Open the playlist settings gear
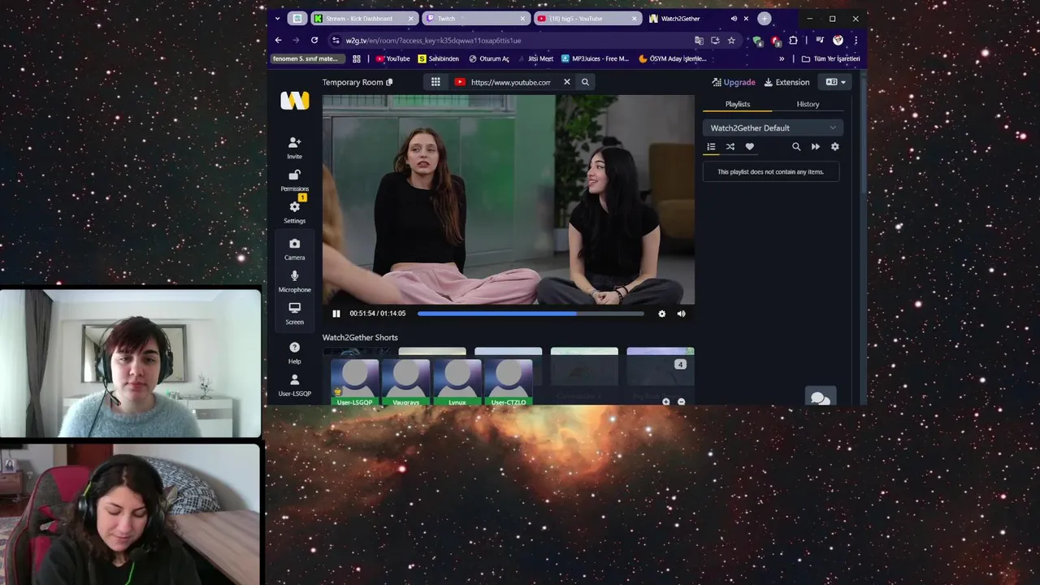The height and width of the screenshot is (585, 1040). [x=834, y=147]
